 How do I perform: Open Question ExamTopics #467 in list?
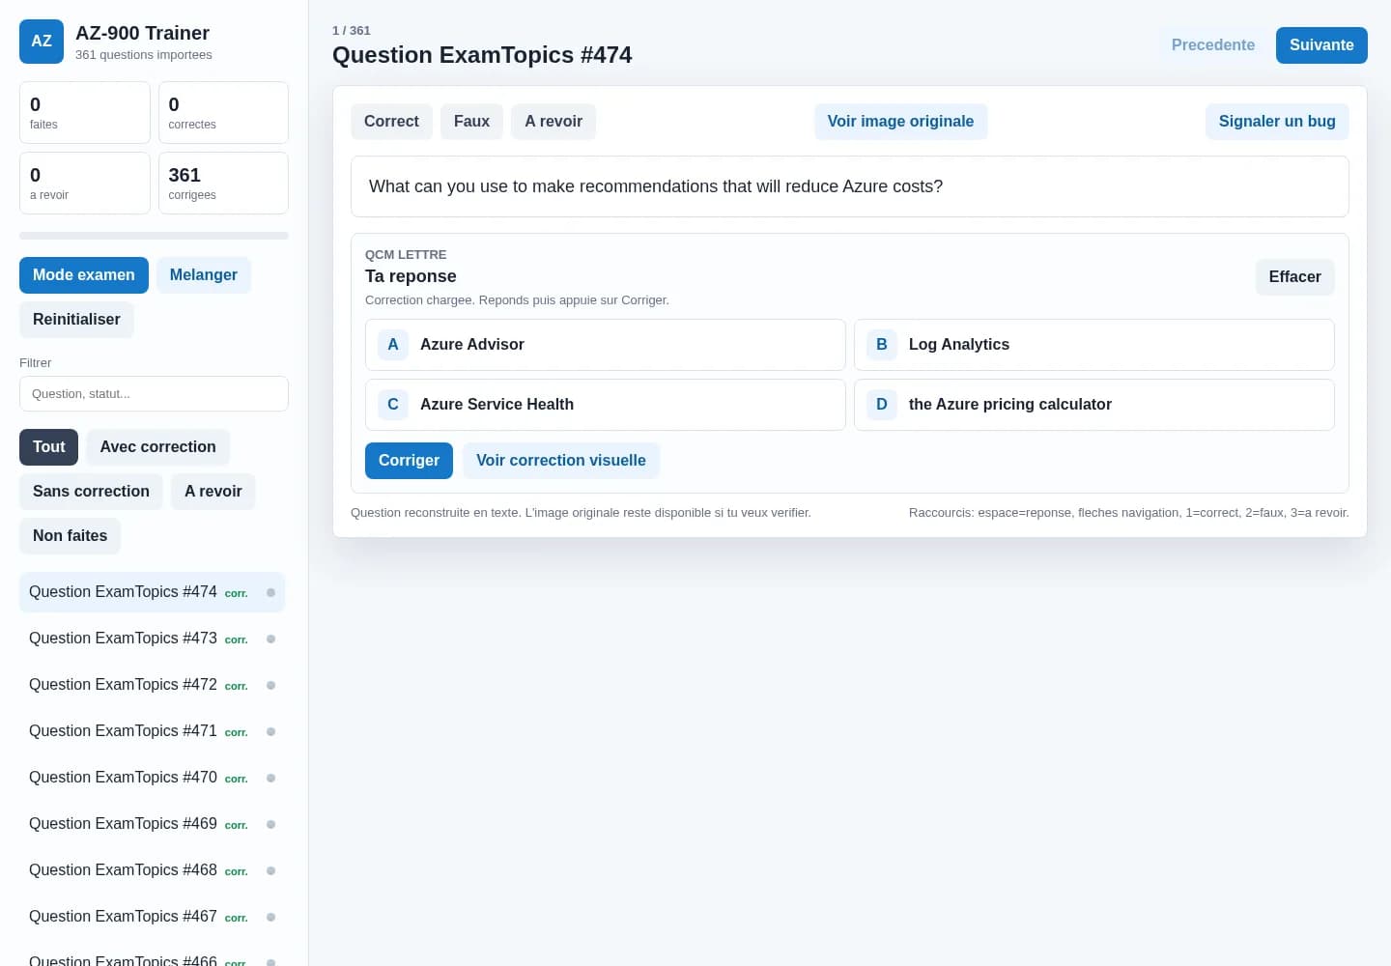[x=153, y=917]
